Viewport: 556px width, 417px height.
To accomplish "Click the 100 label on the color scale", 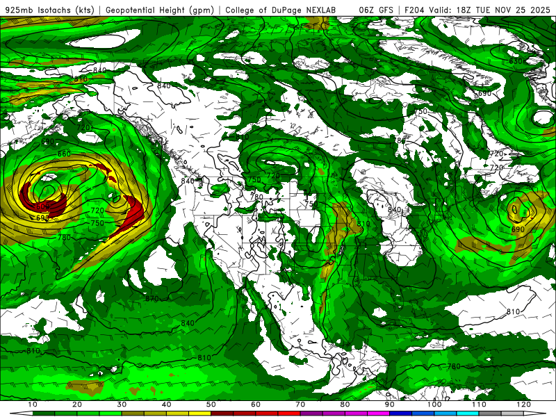I will pyautogui.click(x=434, y=404).
